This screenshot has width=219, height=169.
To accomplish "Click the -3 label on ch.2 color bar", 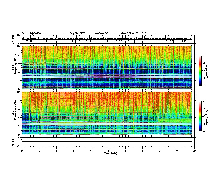I will tap(204, 101).
